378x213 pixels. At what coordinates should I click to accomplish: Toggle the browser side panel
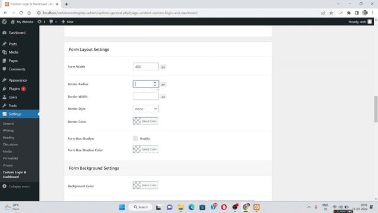click(x=357, y=13)
